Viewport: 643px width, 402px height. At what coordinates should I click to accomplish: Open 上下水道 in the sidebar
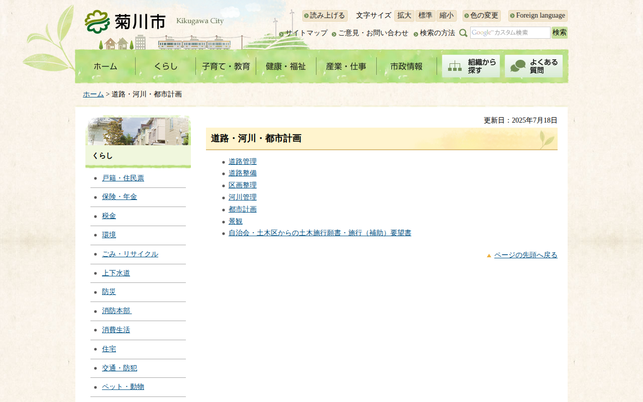click(116, 273)
